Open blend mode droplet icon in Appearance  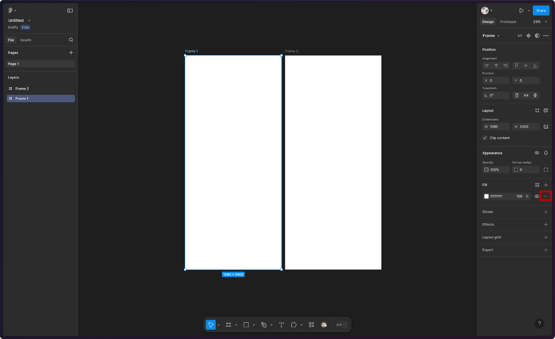click(x=546, y=153)
